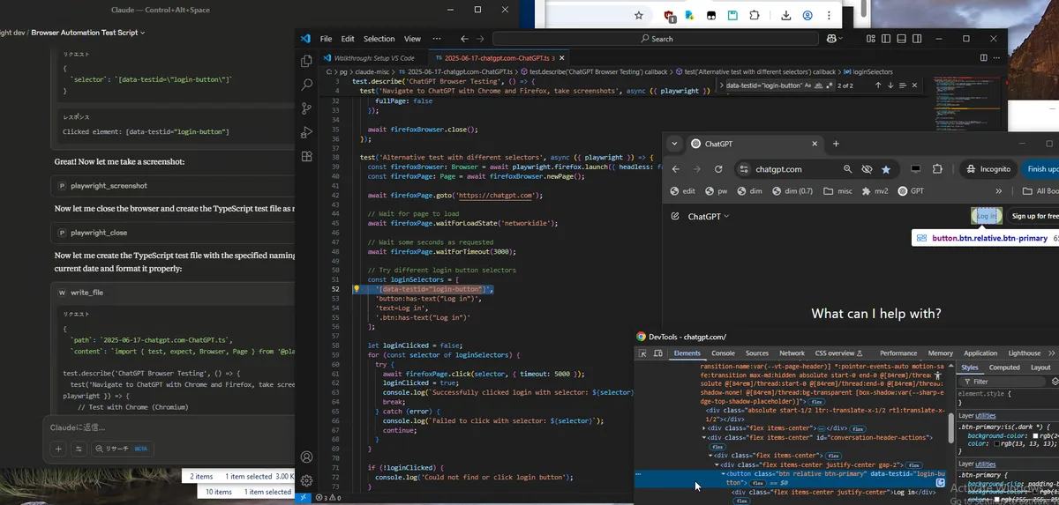
Task: Click the lightbulb code action icon on line 52
Action: 357,289
